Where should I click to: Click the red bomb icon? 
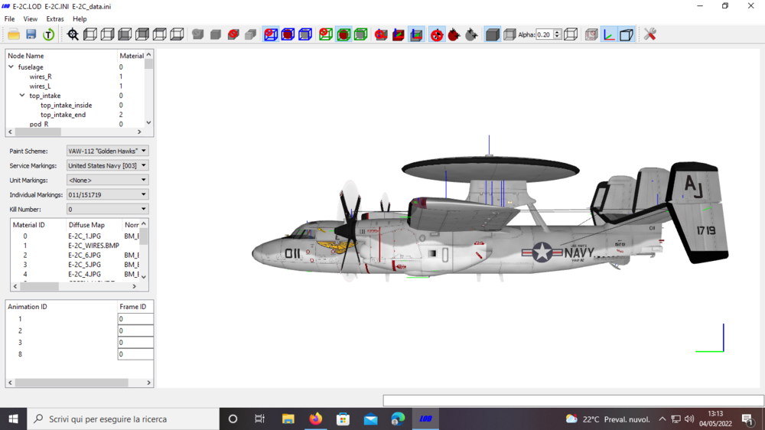[x=454, y=34]
